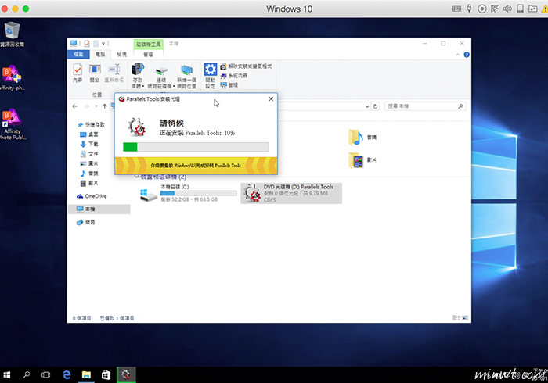This screenshot has height=383, width=548.
Task: Go up one level in Explorer
Action: [x=104, y=106]
